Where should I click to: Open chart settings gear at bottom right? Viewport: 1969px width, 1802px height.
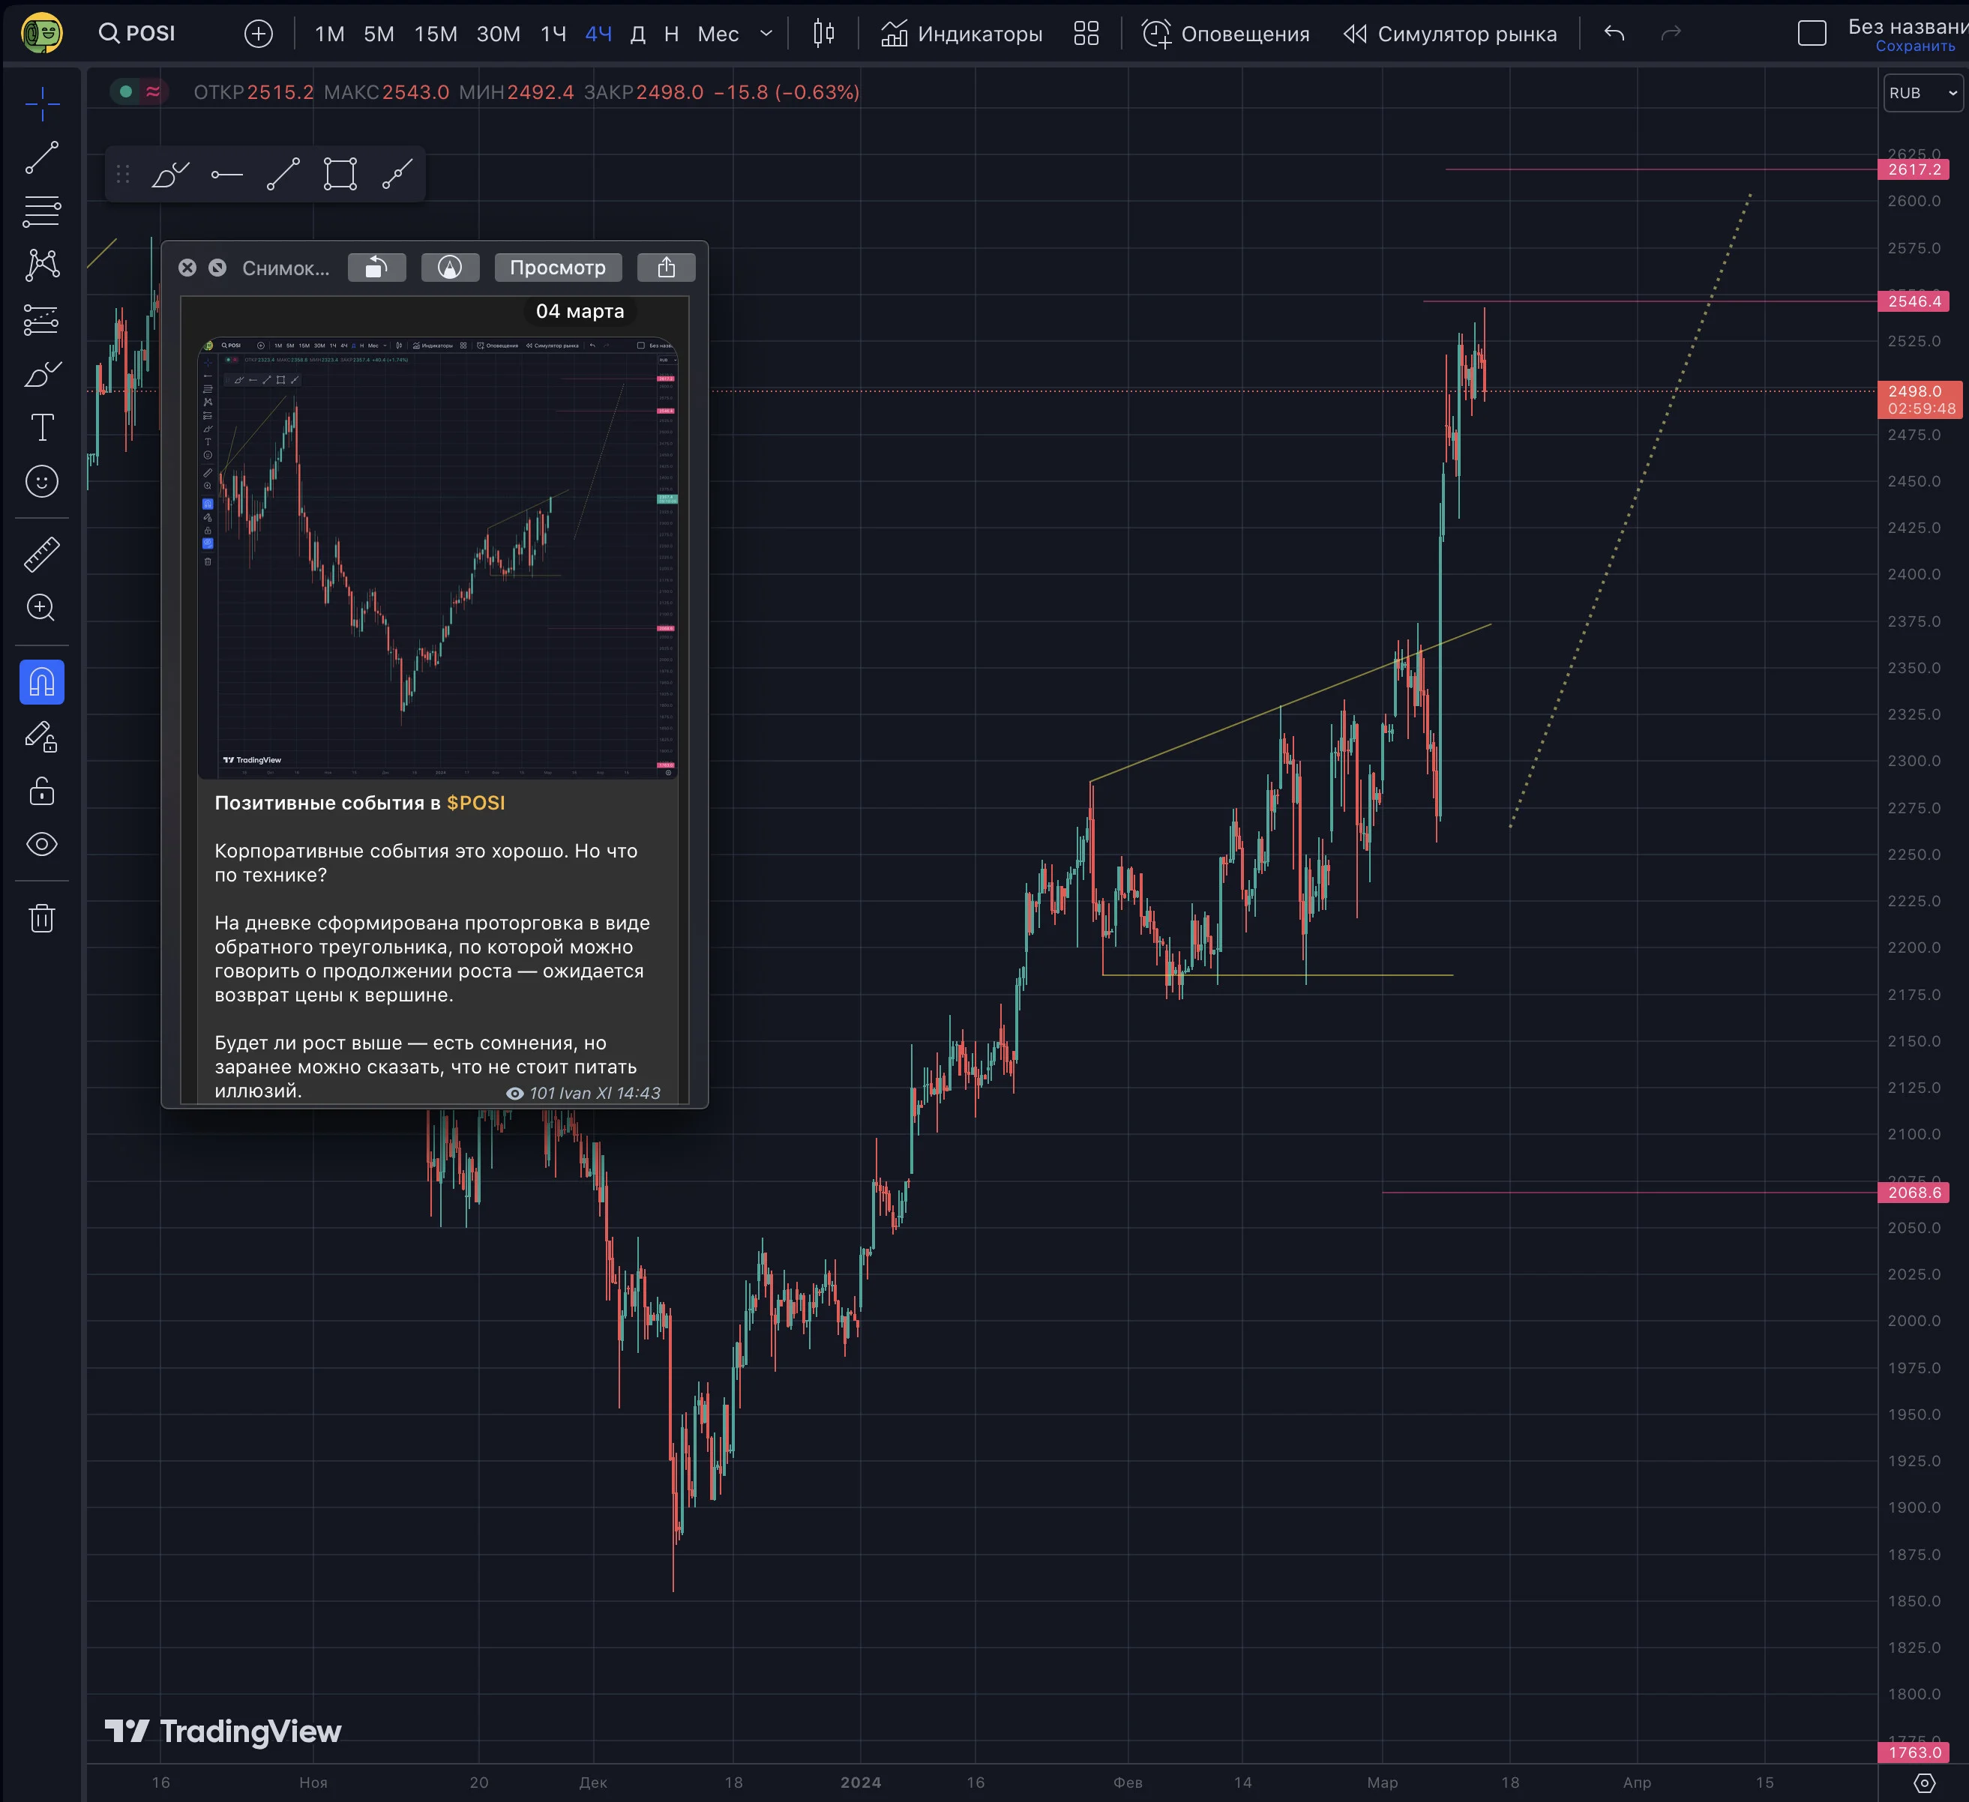point(1924,1783)
